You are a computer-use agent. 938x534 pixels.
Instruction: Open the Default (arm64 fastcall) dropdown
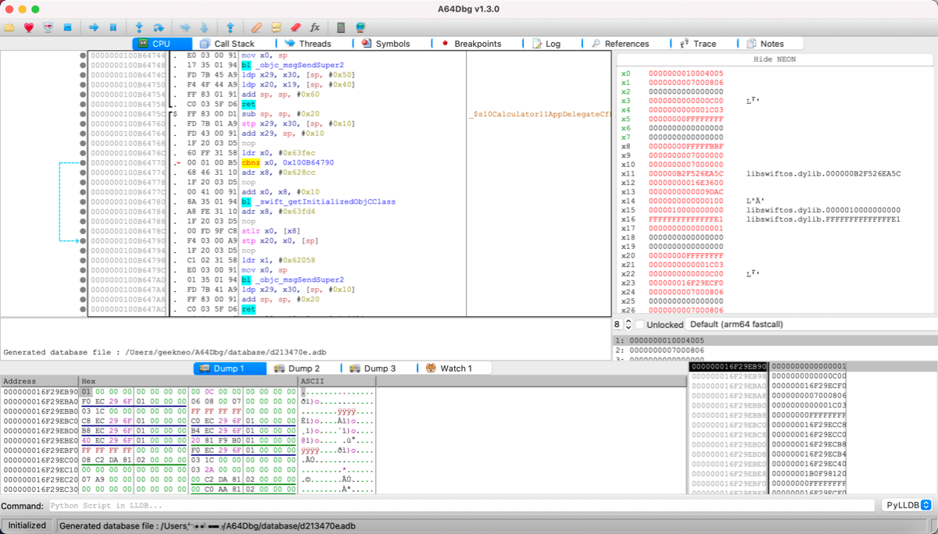[811, 324]
